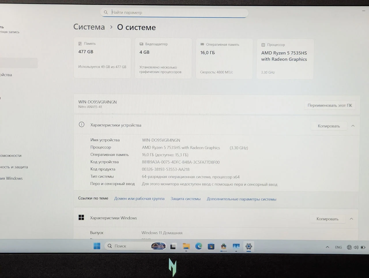Open network settings via globe tray icon

349,247
